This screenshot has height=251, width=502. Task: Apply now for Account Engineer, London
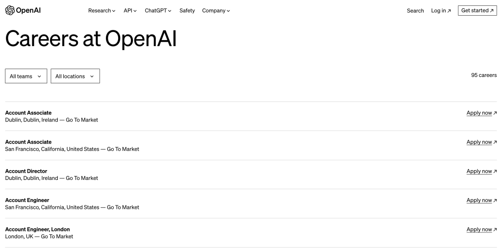tap(479, 229)
